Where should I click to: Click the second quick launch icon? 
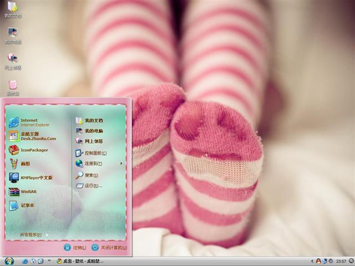tap(33, 261)
